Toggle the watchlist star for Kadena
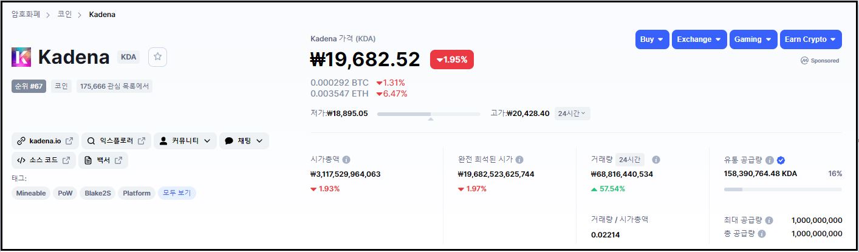This screenshot has height=252, width=859. click(157, 56)
